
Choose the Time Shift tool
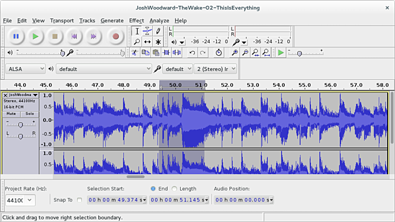(148, 42)
